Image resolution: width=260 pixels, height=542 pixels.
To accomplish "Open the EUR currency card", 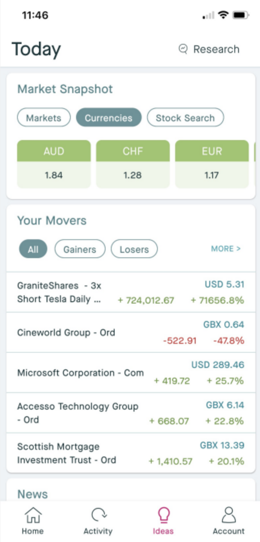I will pos(212,164).
